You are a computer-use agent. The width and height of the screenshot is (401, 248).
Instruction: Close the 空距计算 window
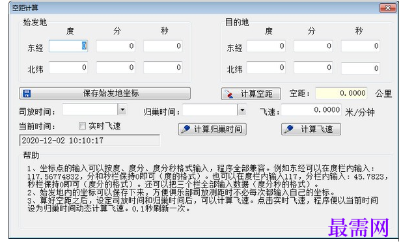tap(388, 8)
